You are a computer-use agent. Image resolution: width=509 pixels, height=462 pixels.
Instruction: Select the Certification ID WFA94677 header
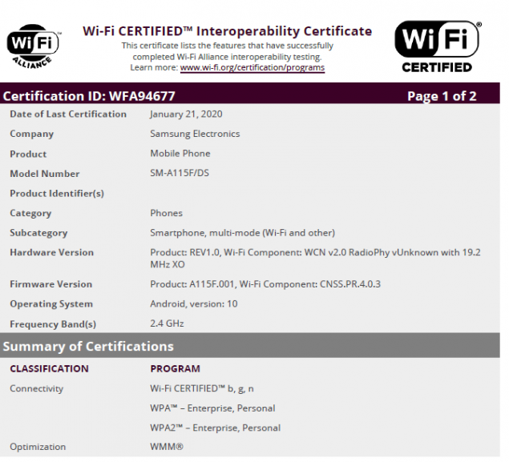(87, 96)
